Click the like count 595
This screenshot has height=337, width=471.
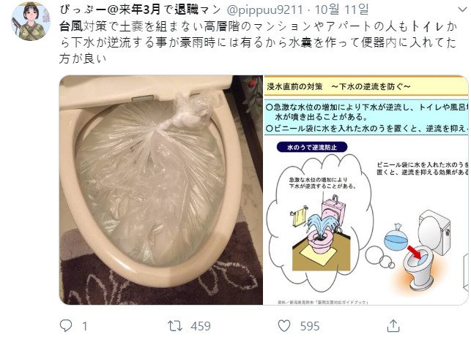(x=310, y=326)
